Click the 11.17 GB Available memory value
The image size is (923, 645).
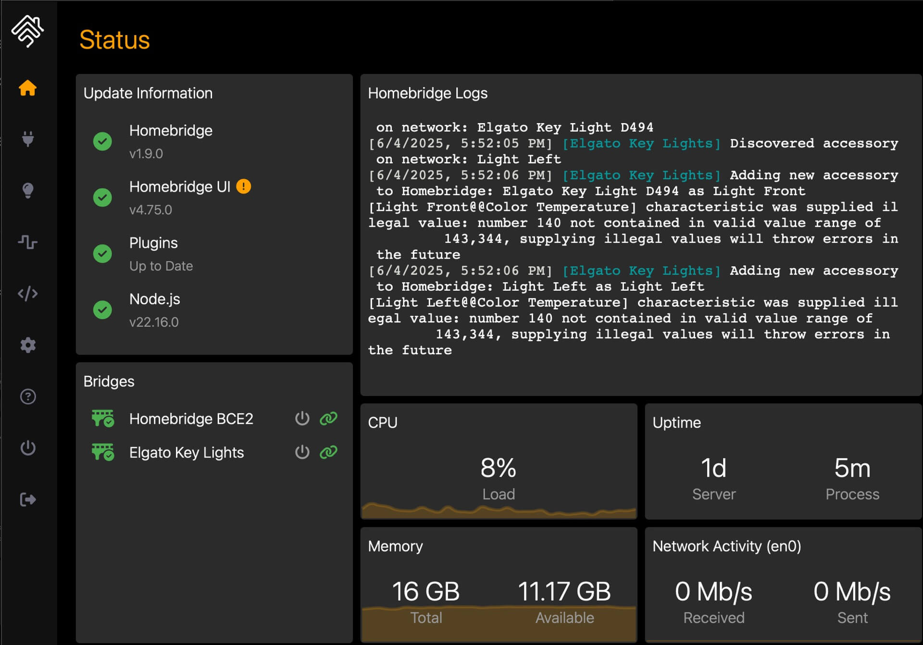click(564, 591)
